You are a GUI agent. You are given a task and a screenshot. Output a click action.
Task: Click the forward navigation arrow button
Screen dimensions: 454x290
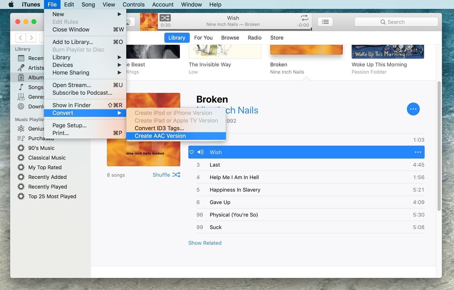[31, 38]
